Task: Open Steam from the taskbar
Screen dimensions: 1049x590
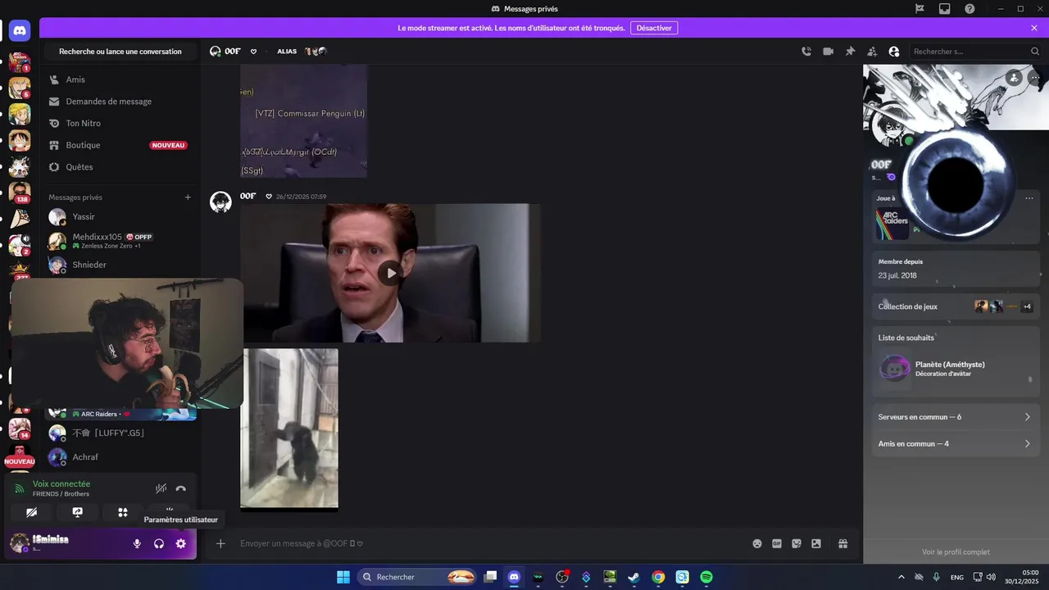Action: (x=633, y=577)
